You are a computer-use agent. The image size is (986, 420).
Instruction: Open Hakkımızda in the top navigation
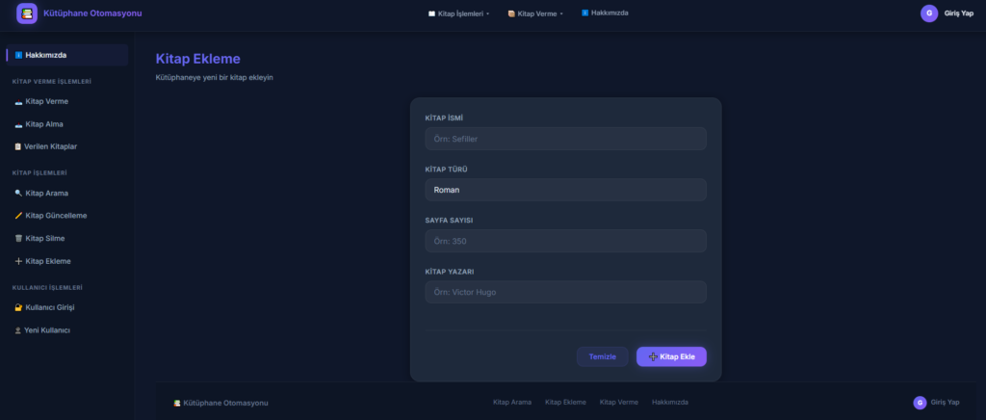point(605,13)
